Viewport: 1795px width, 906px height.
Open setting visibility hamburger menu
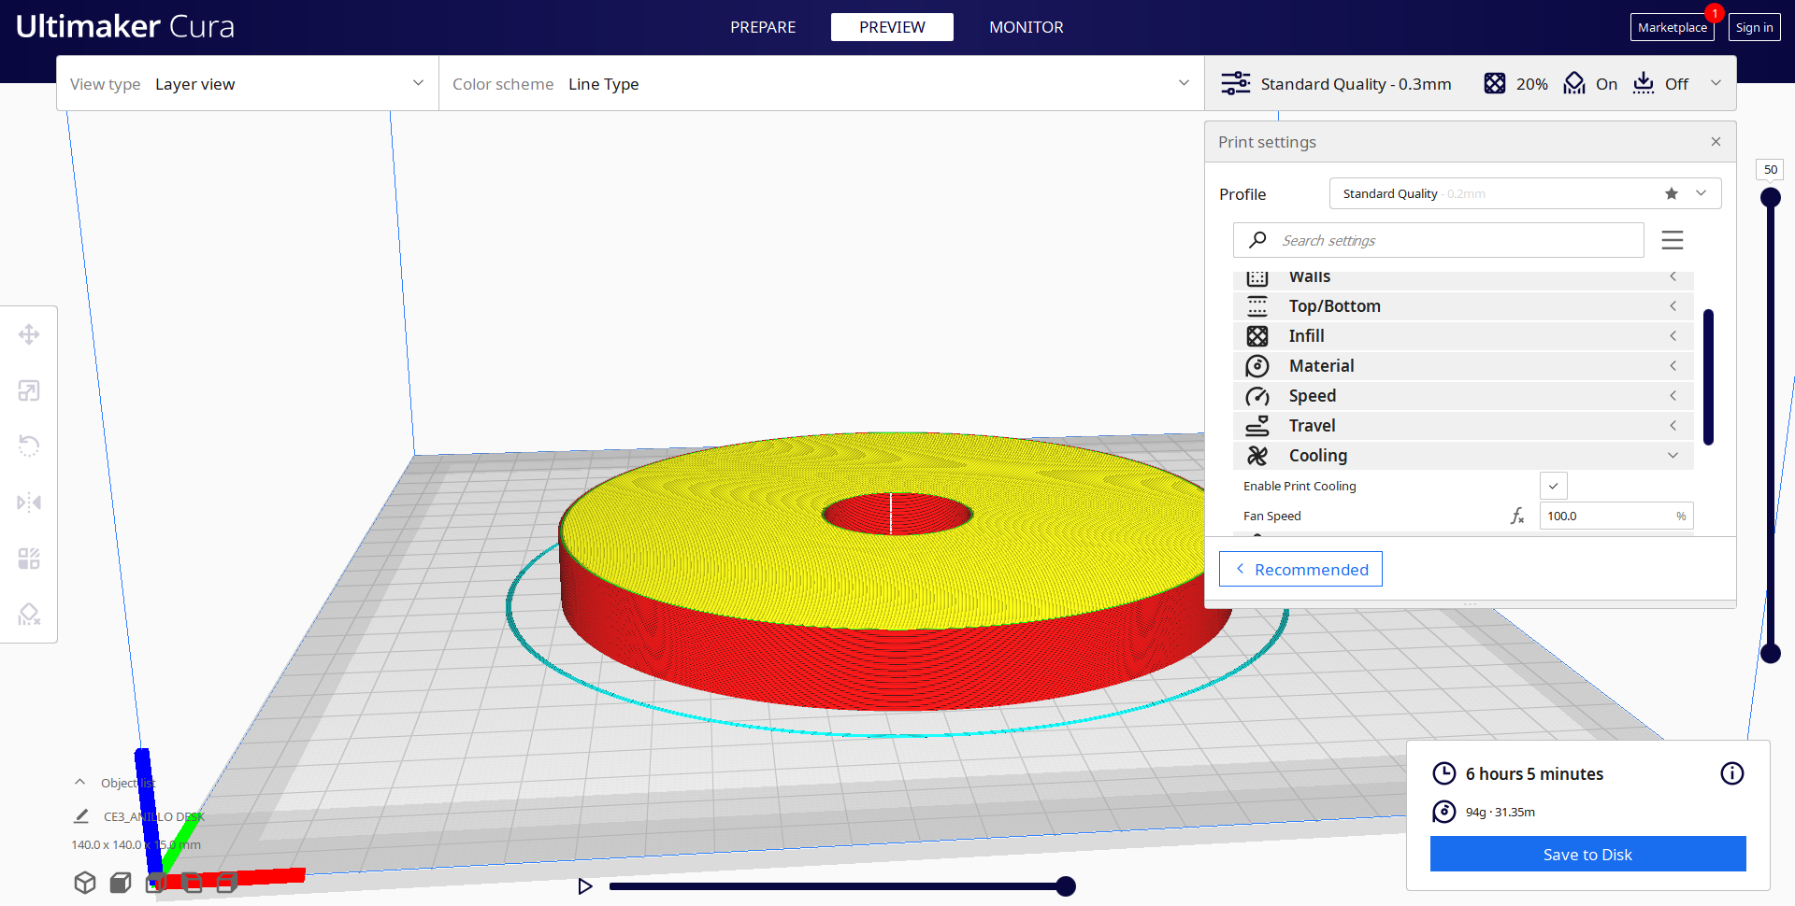click(1673, 240)
